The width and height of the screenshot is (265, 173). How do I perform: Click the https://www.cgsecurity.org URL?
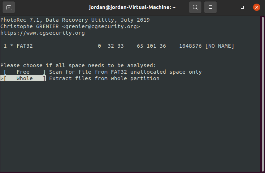(x=42, y=33)
